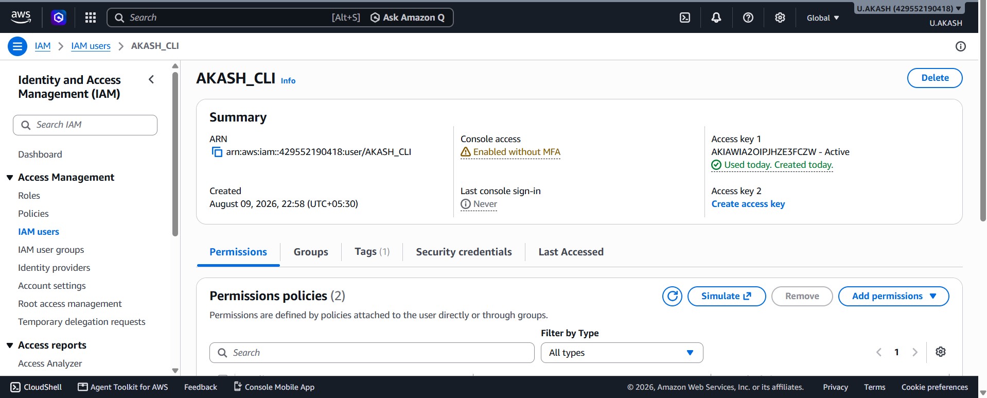Expand the Add permissions dropdown
Screen dimensions: 987x398
[893, 296]
